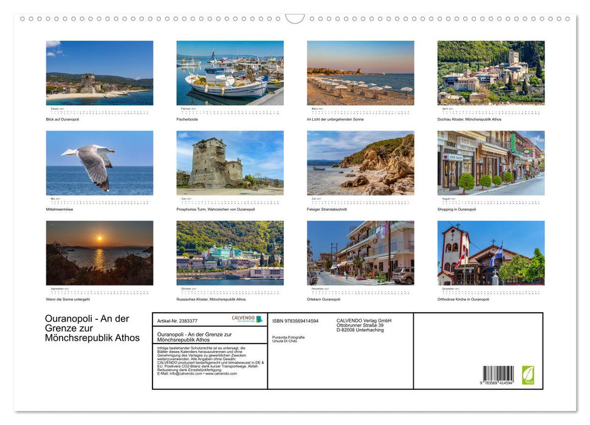Open the beach sunset umbrellas photo
This screenshot has width=590, height=425.
[360, 73]
